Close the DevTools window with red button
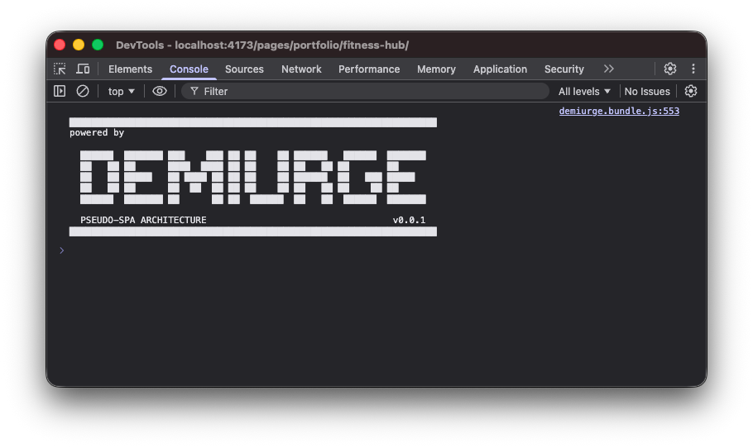Viewport: 753px width, 448px height. point(60,45)
